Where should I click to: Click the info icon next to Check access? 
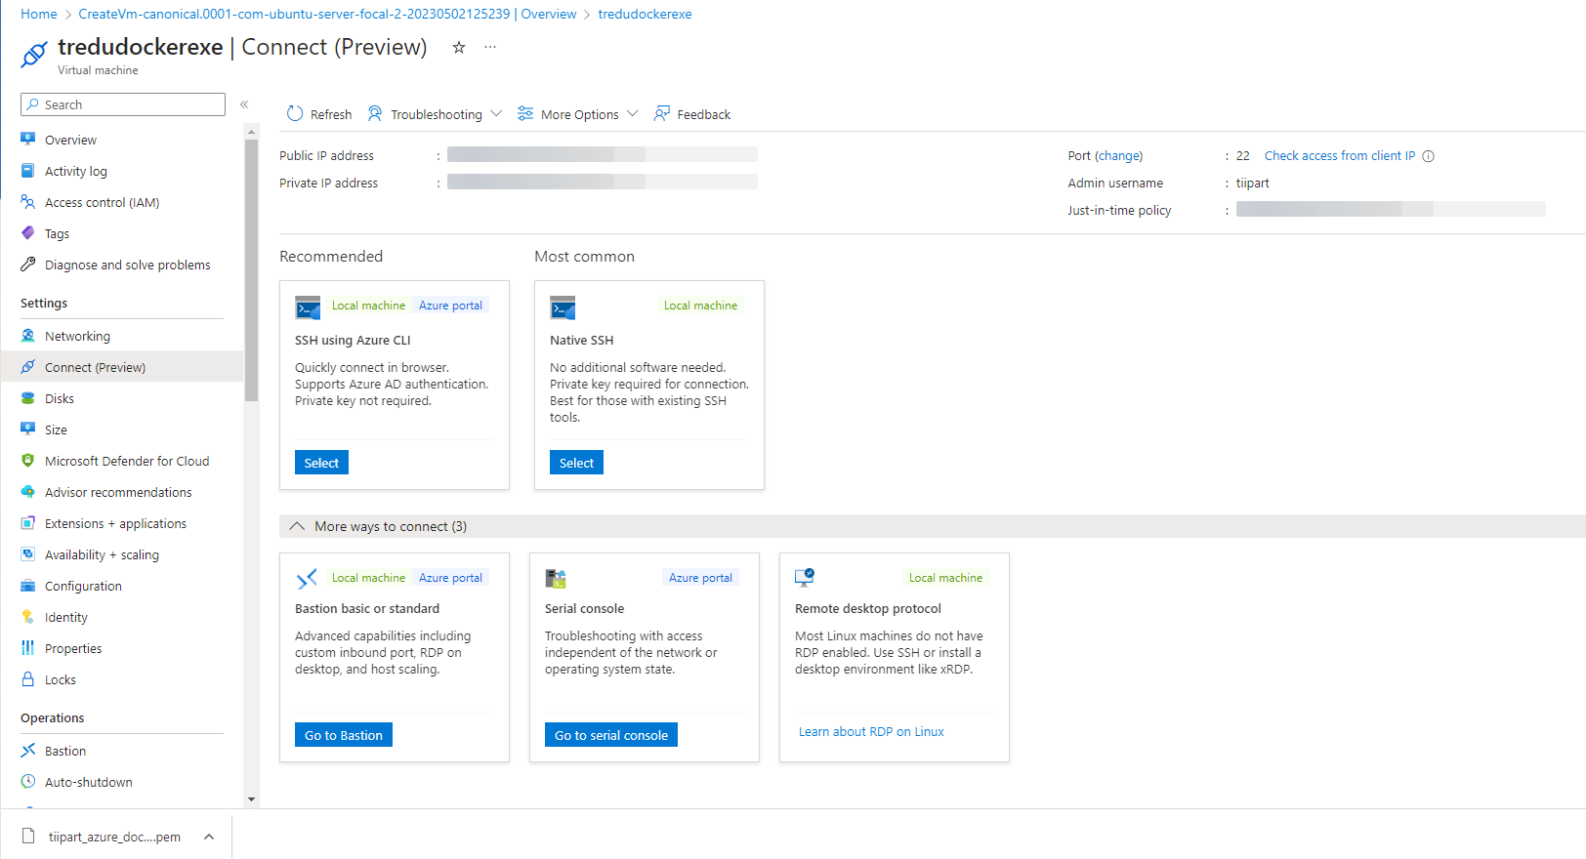tap(1428, 156)
